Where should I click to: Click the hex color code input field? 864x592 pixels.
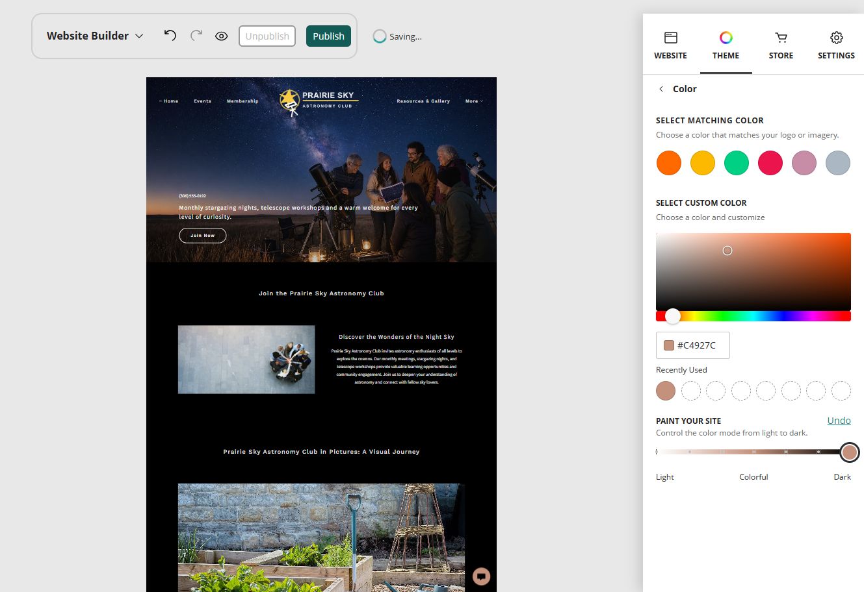pos(693,345)
